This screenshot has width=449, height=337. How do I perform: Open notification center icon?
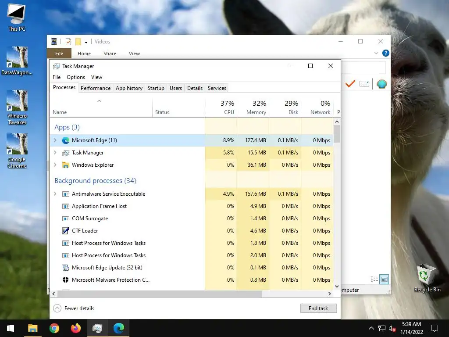tap(435, 328)
